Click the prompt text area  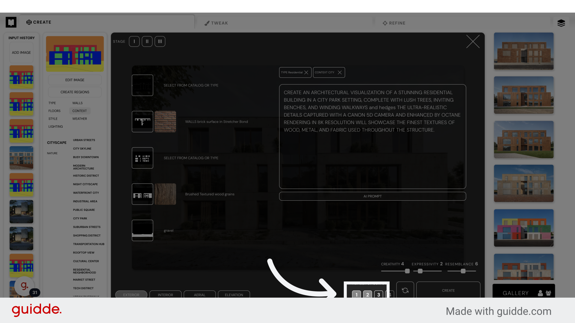(373, 136)
